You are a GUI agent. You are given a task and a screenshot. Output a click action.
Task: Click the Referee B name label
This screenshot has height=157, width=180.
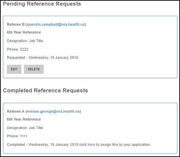pos(16,24)
